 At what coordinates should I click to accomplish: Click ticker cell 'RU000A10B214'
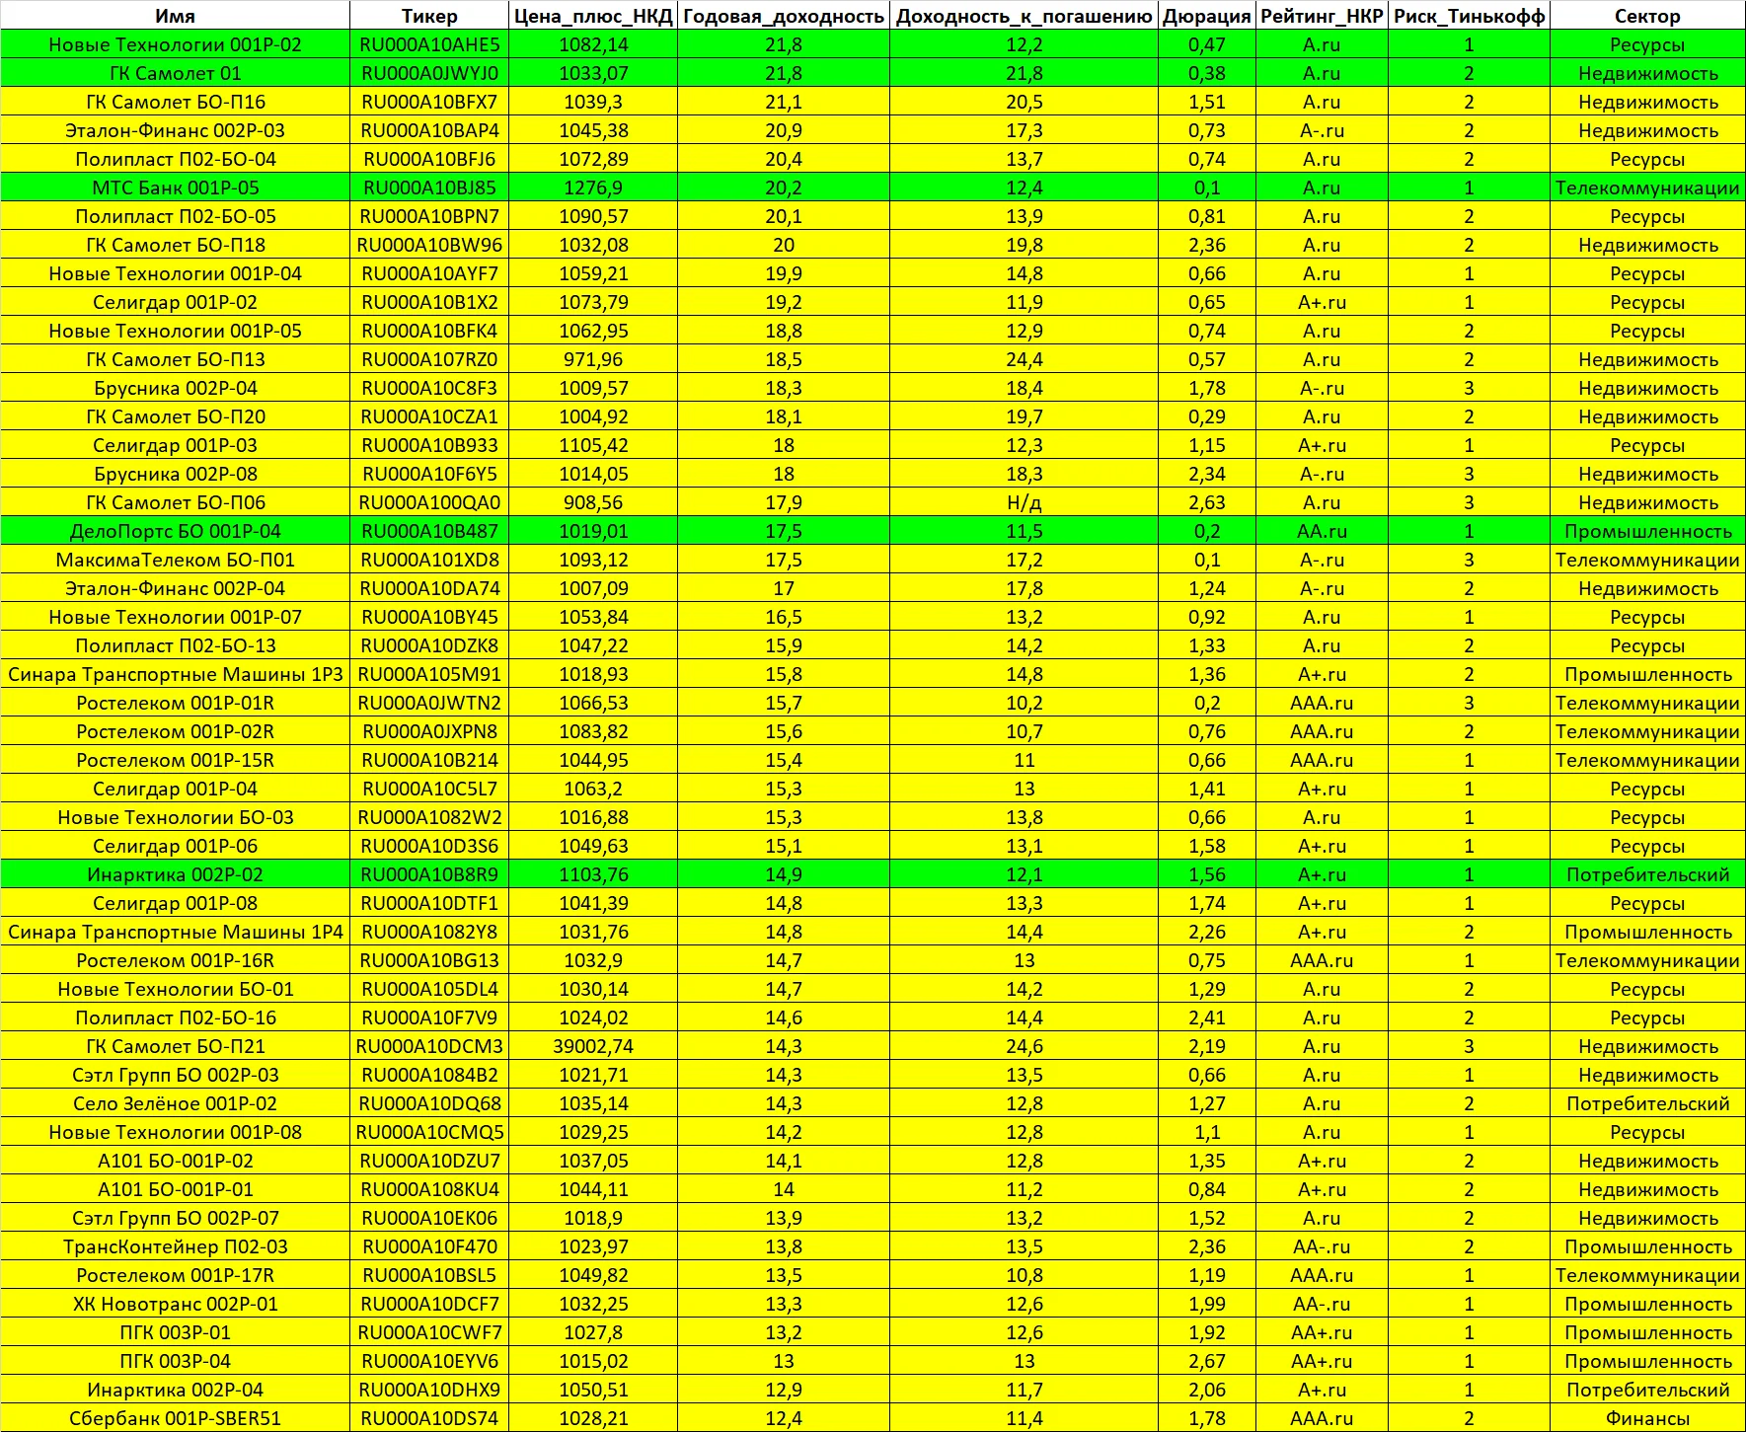coord(430,760)
